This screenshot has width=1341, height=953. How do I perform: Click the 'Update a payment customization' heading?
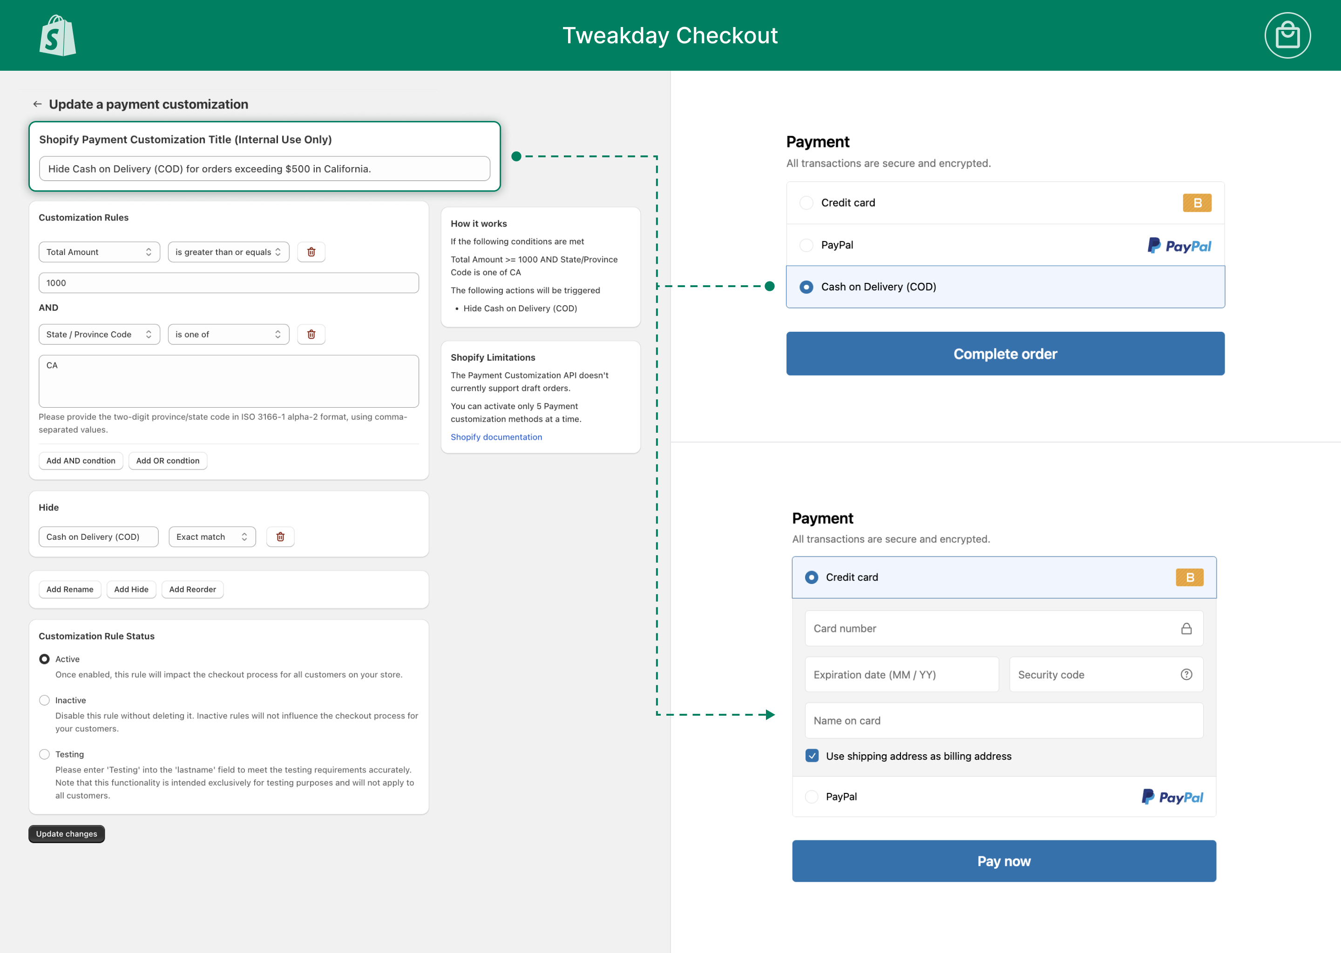tap(149, 104)
